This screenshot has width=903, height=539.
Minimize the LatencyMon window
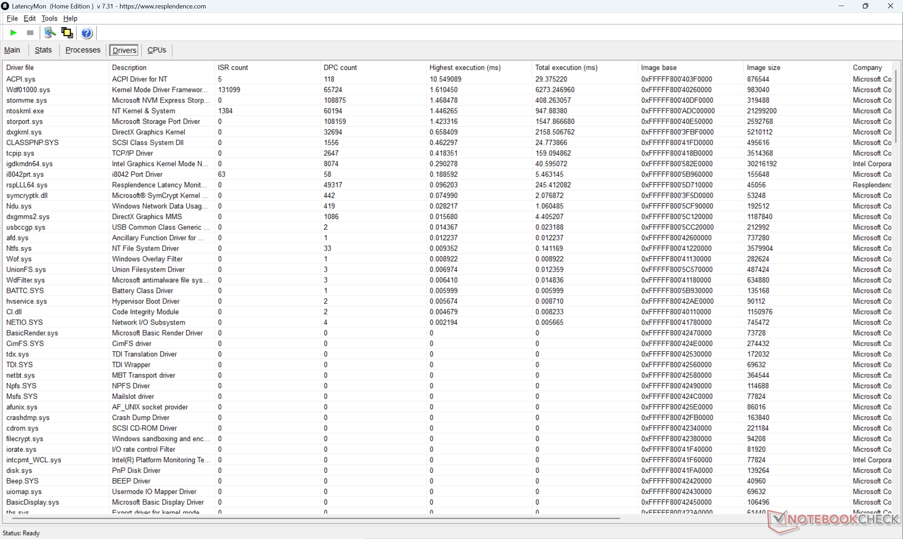[841, 6]
